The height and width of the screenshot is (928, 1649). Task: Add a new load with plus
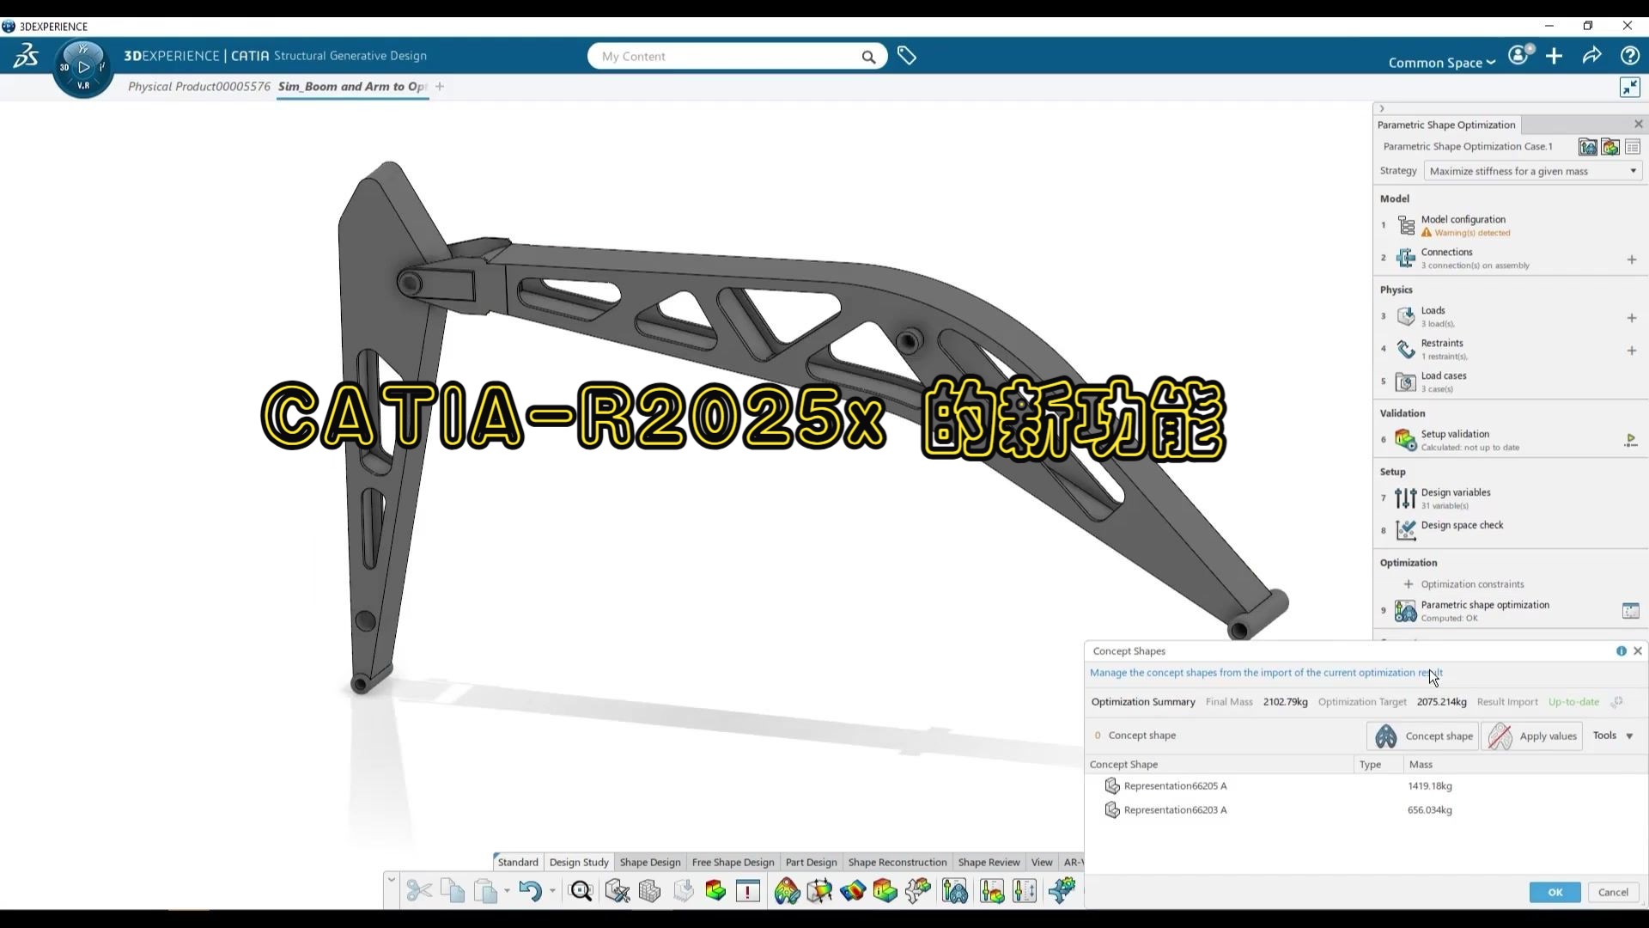(x=1631, y=318)
